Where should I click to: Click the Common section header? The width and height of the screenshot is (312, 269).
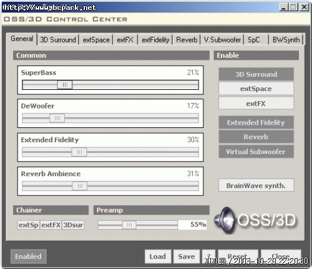click(111, 56)
